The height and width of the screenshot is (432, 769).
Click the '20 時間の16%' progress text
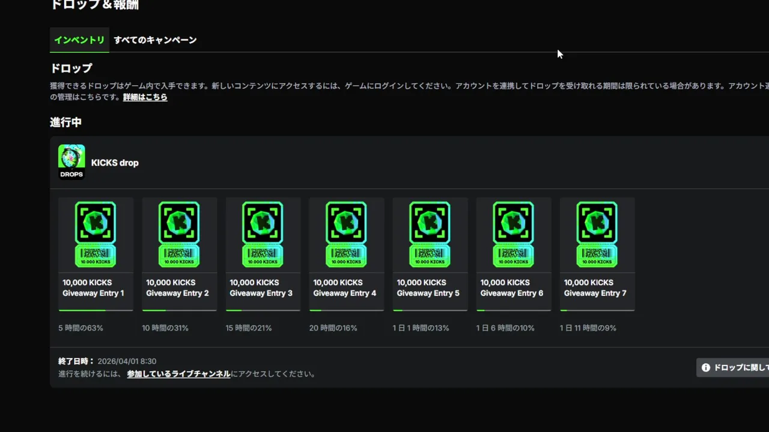click(333, 328)
